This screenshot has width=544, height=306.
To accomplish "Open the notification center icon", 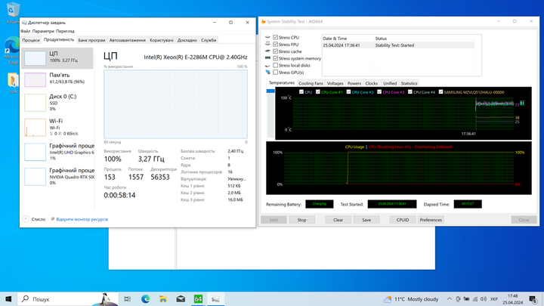I will [x=533, y=298].
